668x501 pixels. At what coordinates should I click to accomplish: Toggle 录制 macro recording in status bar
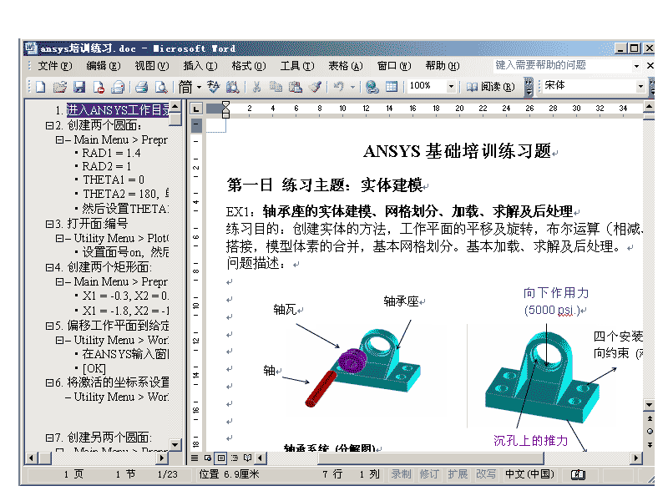tap(402, 474)
